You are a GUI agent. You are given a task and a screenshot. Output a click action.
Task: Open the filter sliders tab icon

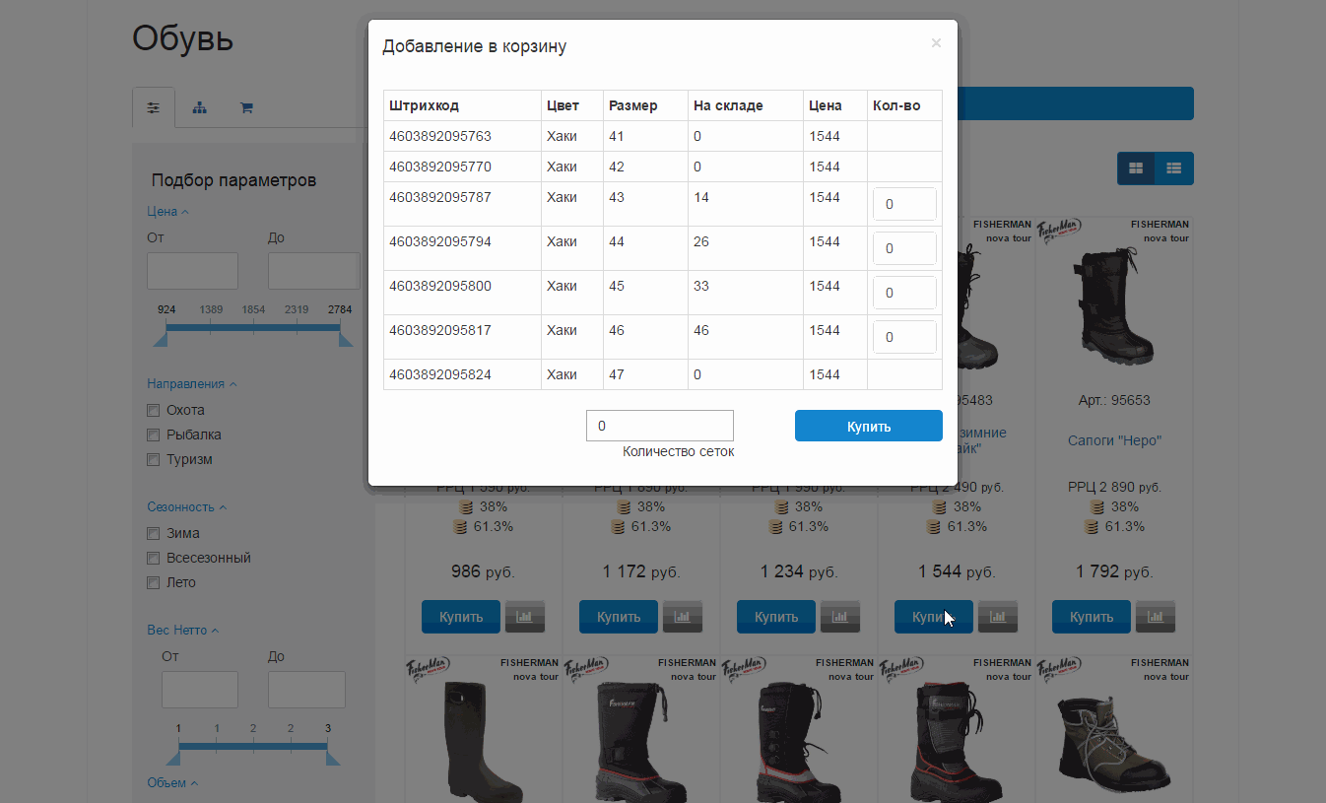[153, 107]
